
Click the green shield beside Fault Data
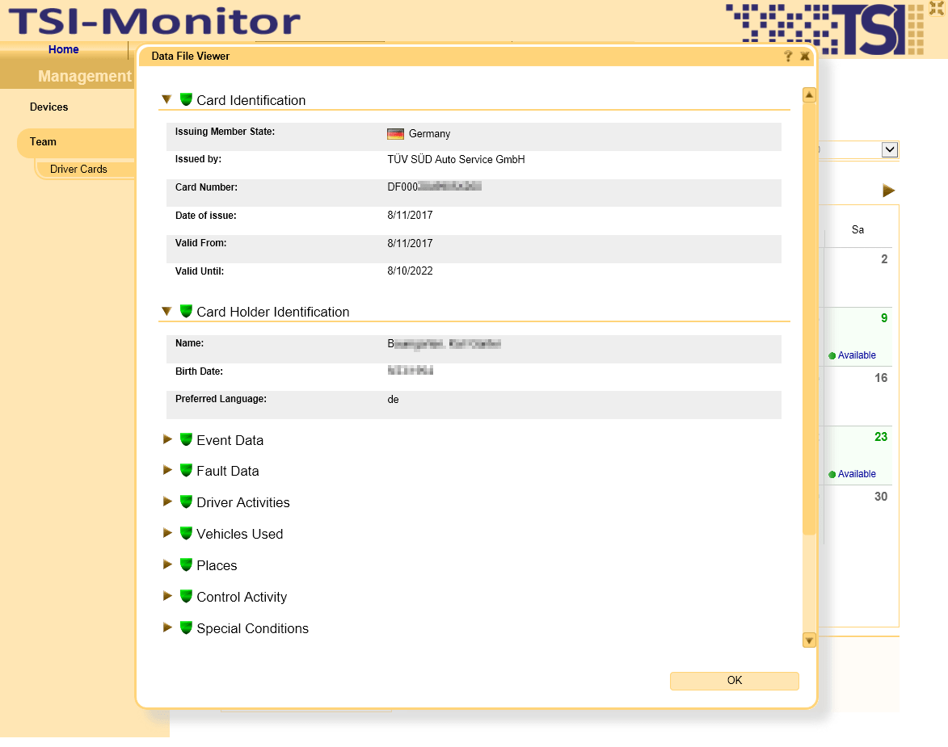point(186,471)
